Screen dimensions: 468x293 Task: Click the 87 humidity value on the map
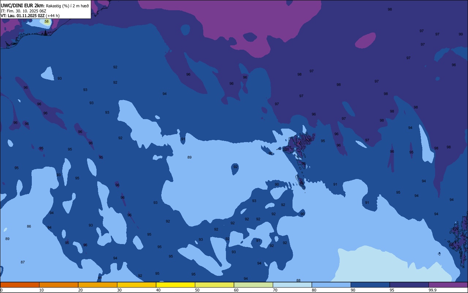pos(23,262)
